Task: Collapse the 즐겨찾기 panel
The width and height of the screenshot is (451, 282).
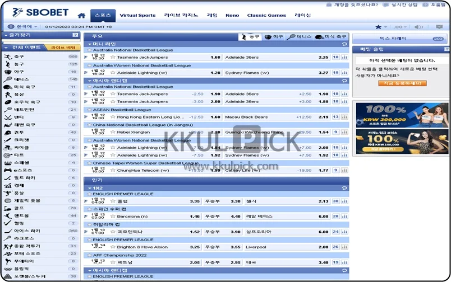Action: coord(6,35)
